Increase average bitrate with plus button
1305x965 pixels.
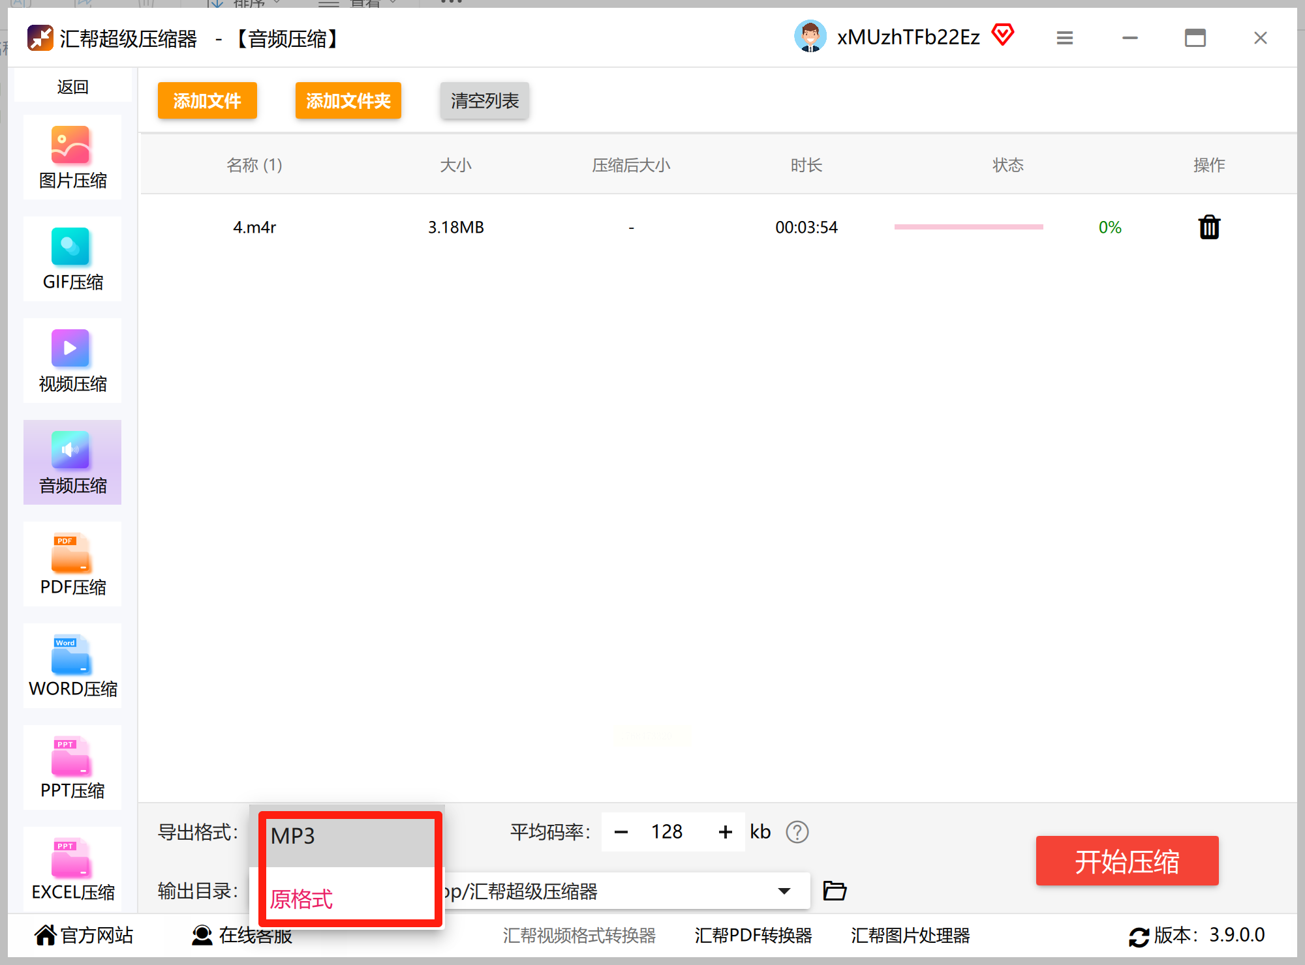(725, 832)
